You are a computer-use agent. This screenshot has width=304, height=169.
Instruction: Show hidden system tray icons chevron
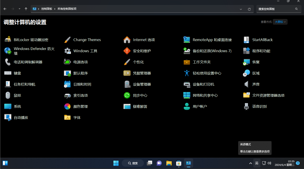[251, 163]
